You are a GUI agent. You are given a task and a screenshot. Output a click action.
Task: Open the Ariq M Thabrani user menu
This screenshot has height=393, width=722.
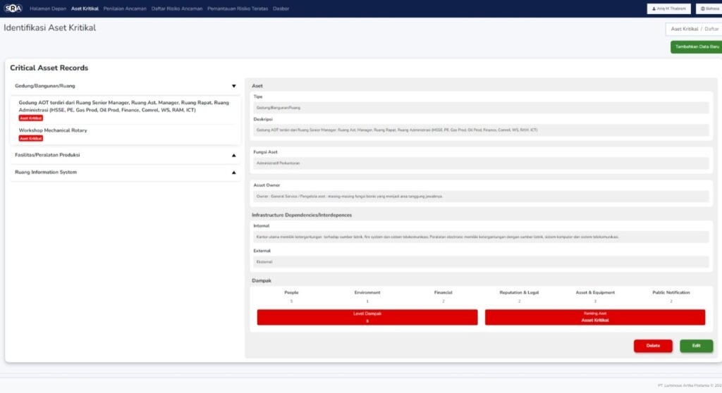668,8
